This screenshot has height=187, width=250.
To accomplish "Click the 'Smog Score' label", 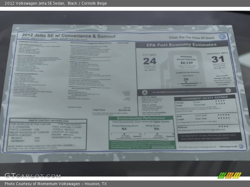I will [x=152, y=126].
